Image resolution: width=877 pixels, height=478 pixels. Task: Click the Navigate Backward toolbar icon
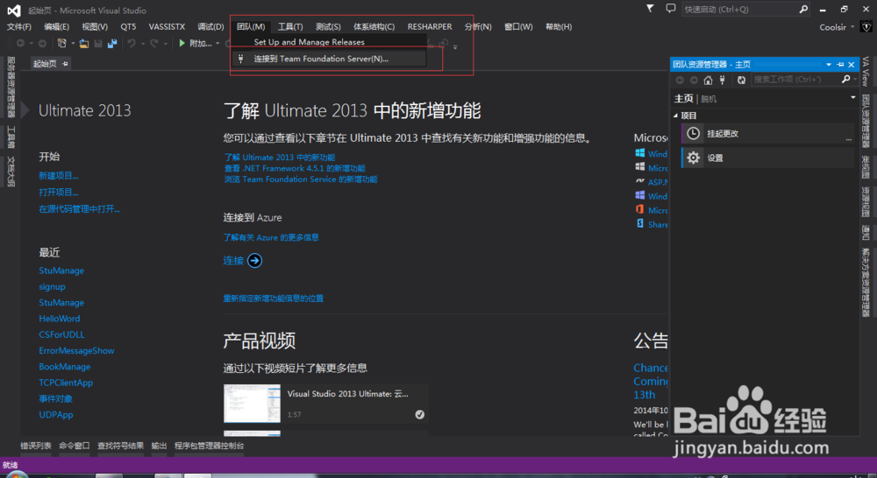click(21, 43)
